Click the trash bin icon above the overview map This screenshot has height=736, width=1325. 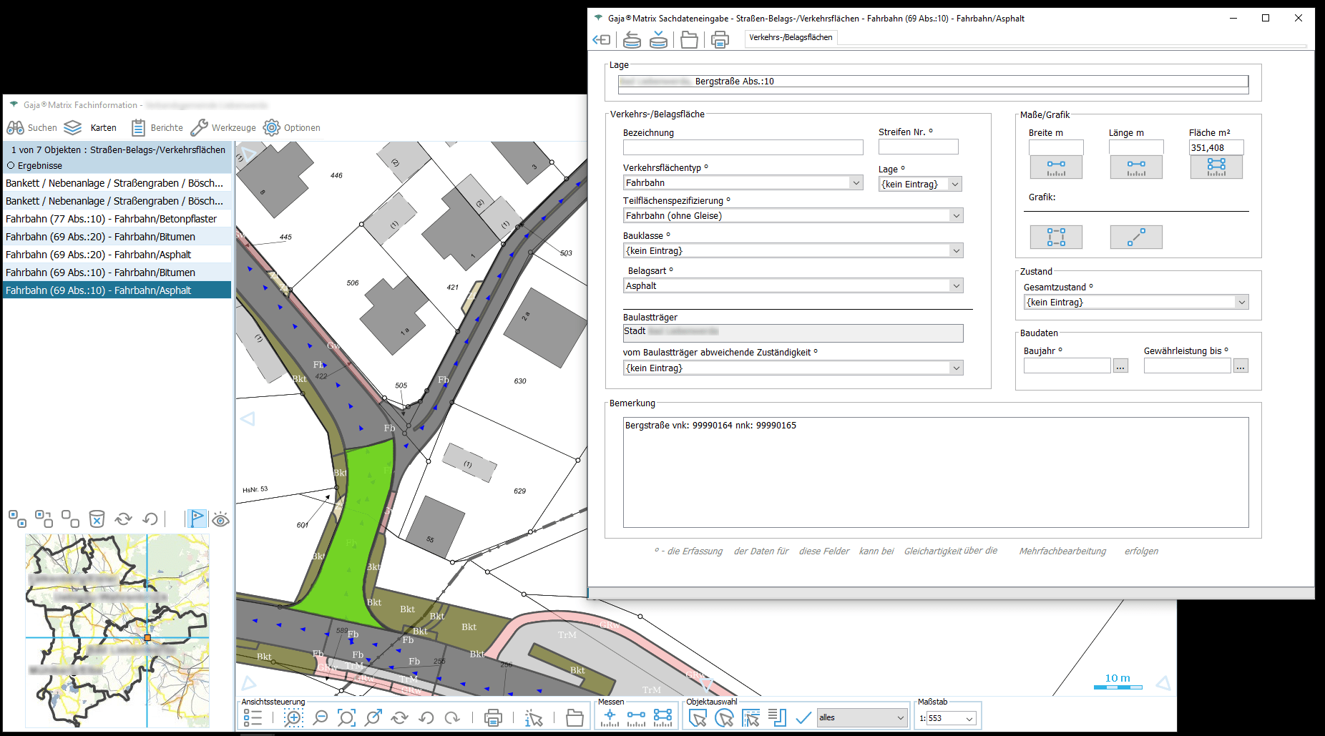click(97, 519)
